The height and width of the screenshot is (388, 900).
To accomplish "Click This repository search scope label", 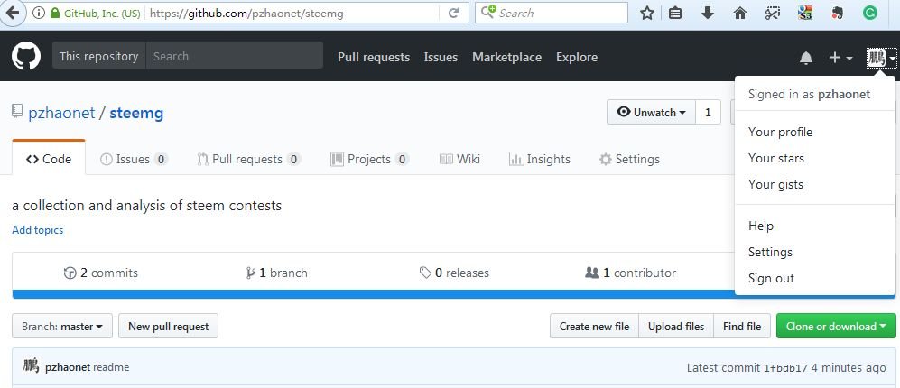I will (98, 56).
